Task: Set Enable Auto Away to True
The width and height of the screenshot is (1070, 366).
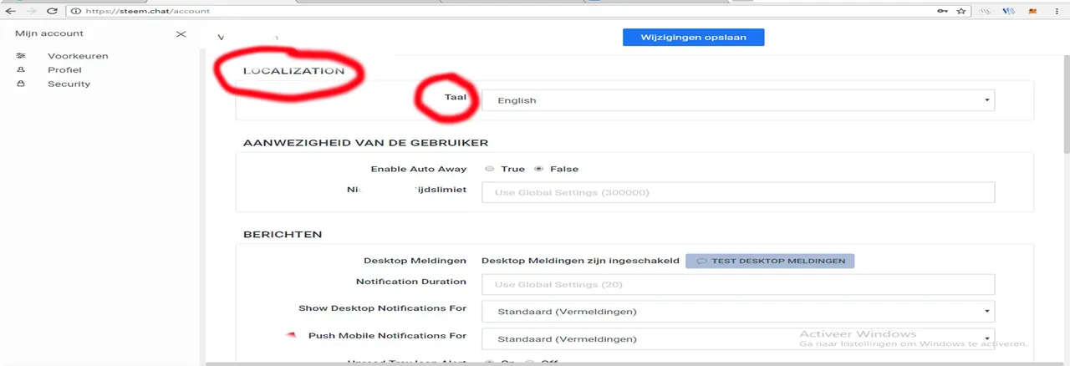Action: tap(490, 169)
